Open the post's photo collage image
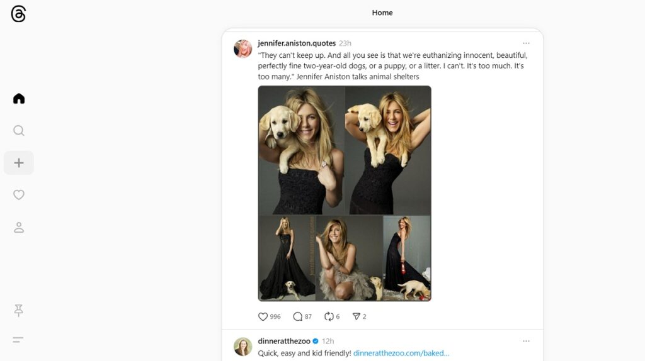 click(x=345, y=193)
